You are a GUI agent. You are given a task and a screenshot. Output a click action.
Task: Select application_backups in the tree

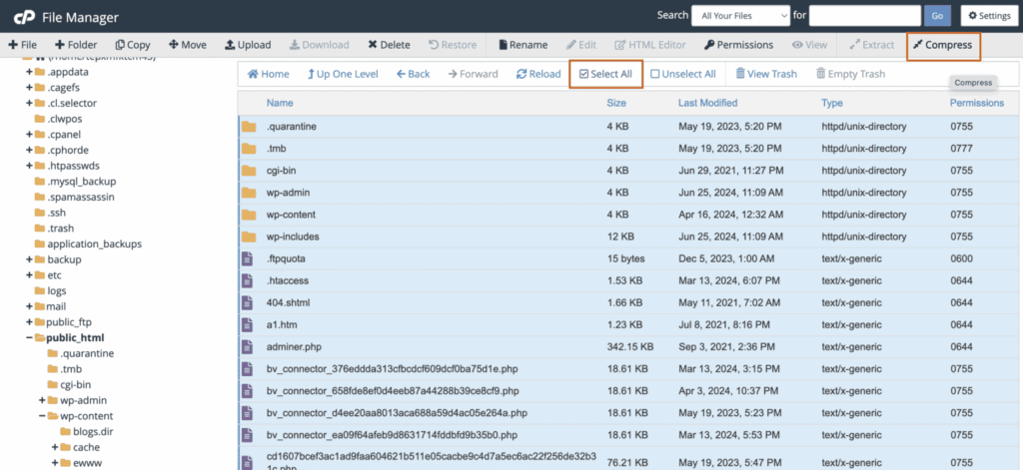coord(94,243)
